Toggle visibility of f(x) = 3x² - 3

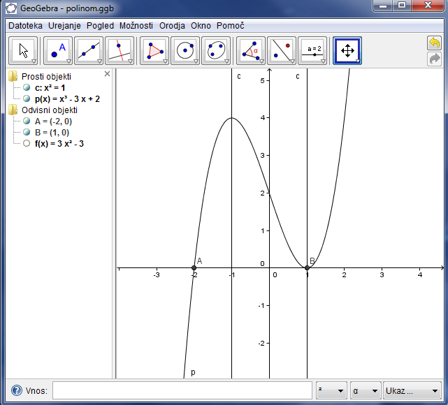27,144
